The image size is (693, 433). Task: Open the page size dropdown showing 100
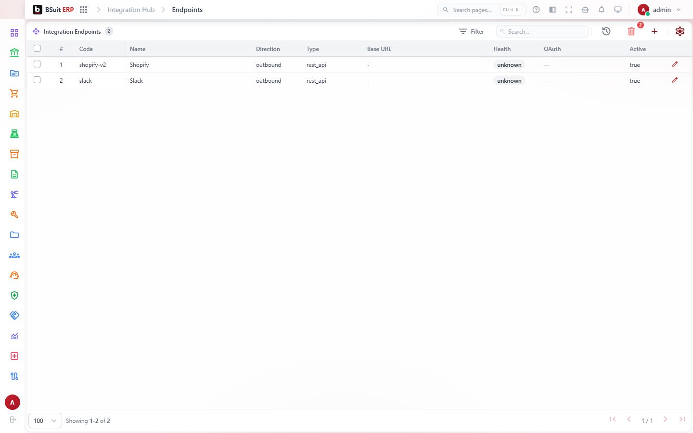tap(45, 420)
